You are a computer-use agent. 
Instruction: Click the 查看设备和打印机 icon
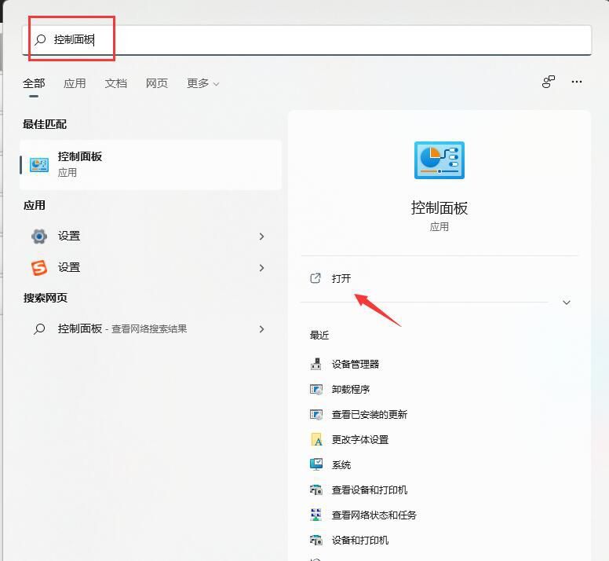click(x=316, y=489)
